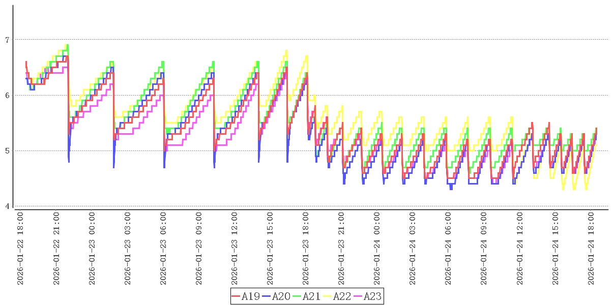Toggle the A20 series legend label

281,296
